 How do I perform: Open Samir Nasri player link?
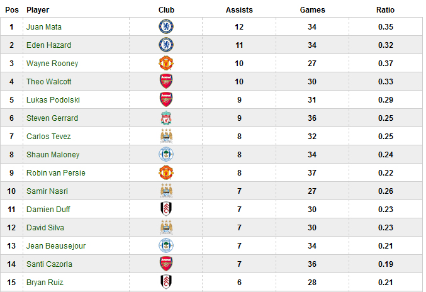point(47,191)
